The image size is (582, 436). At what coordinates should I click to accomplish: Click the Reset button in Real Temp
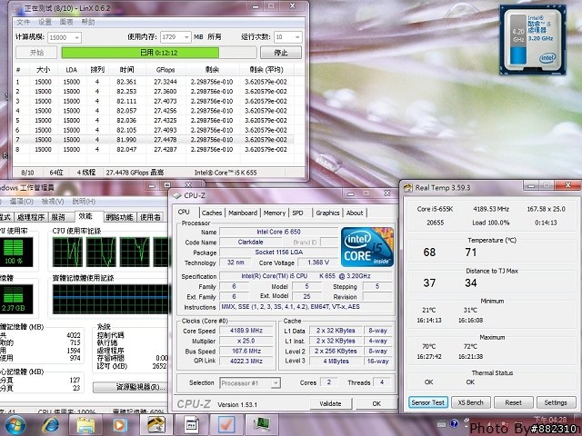[513, 402]
